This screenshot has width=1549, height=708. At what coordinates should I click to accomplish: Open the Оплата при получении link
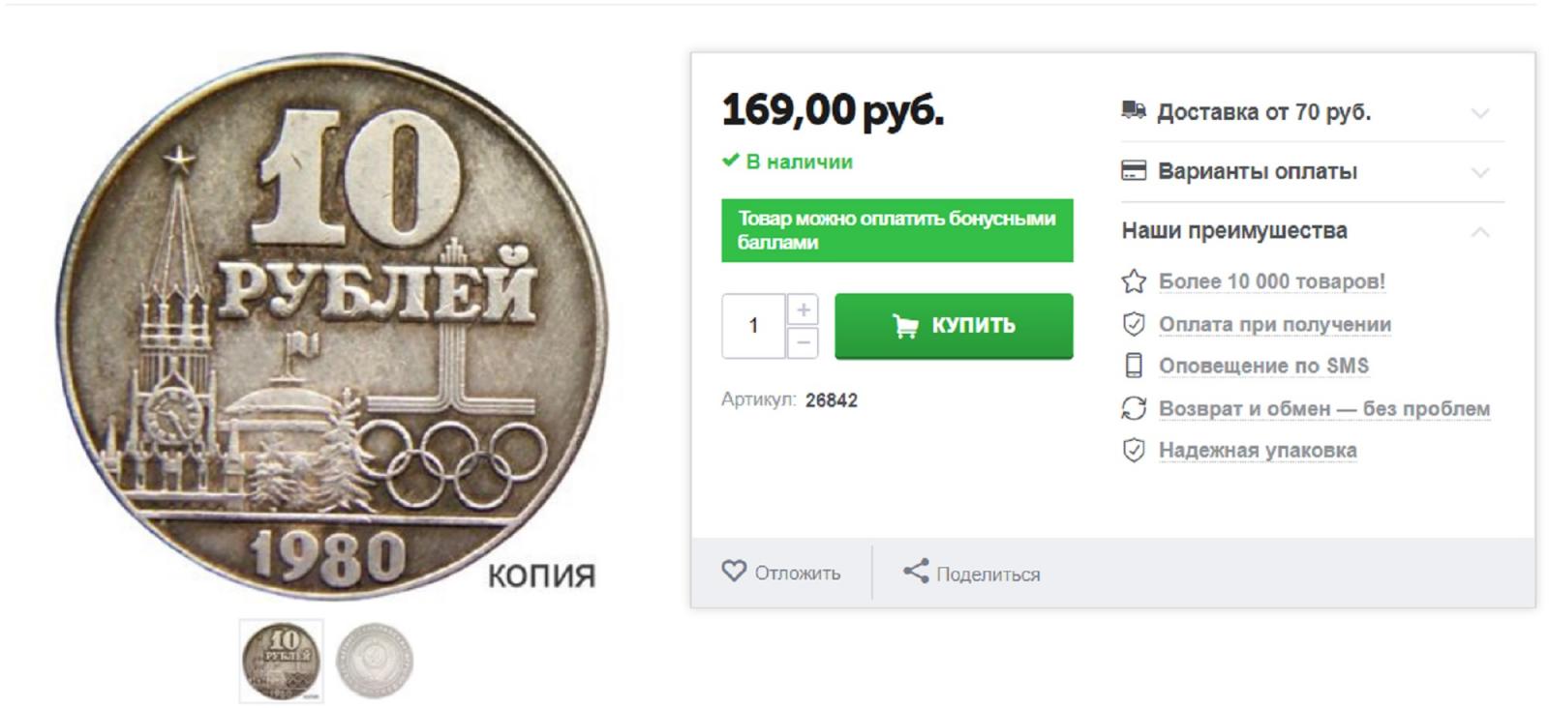[x=1274, y=325]
